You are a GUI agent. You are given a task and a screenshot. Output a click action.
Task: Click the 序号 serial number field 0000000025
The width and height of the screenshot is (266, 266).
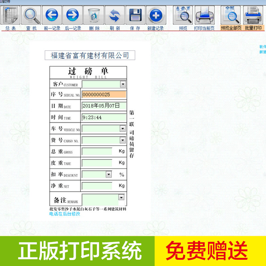pyautogui.click(x=104, y=94)
